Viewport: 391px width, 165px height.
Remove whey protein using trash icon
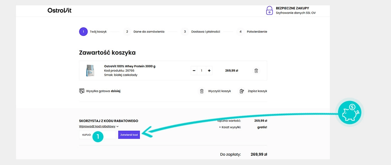pyautogui.click(x=256, y=71)
